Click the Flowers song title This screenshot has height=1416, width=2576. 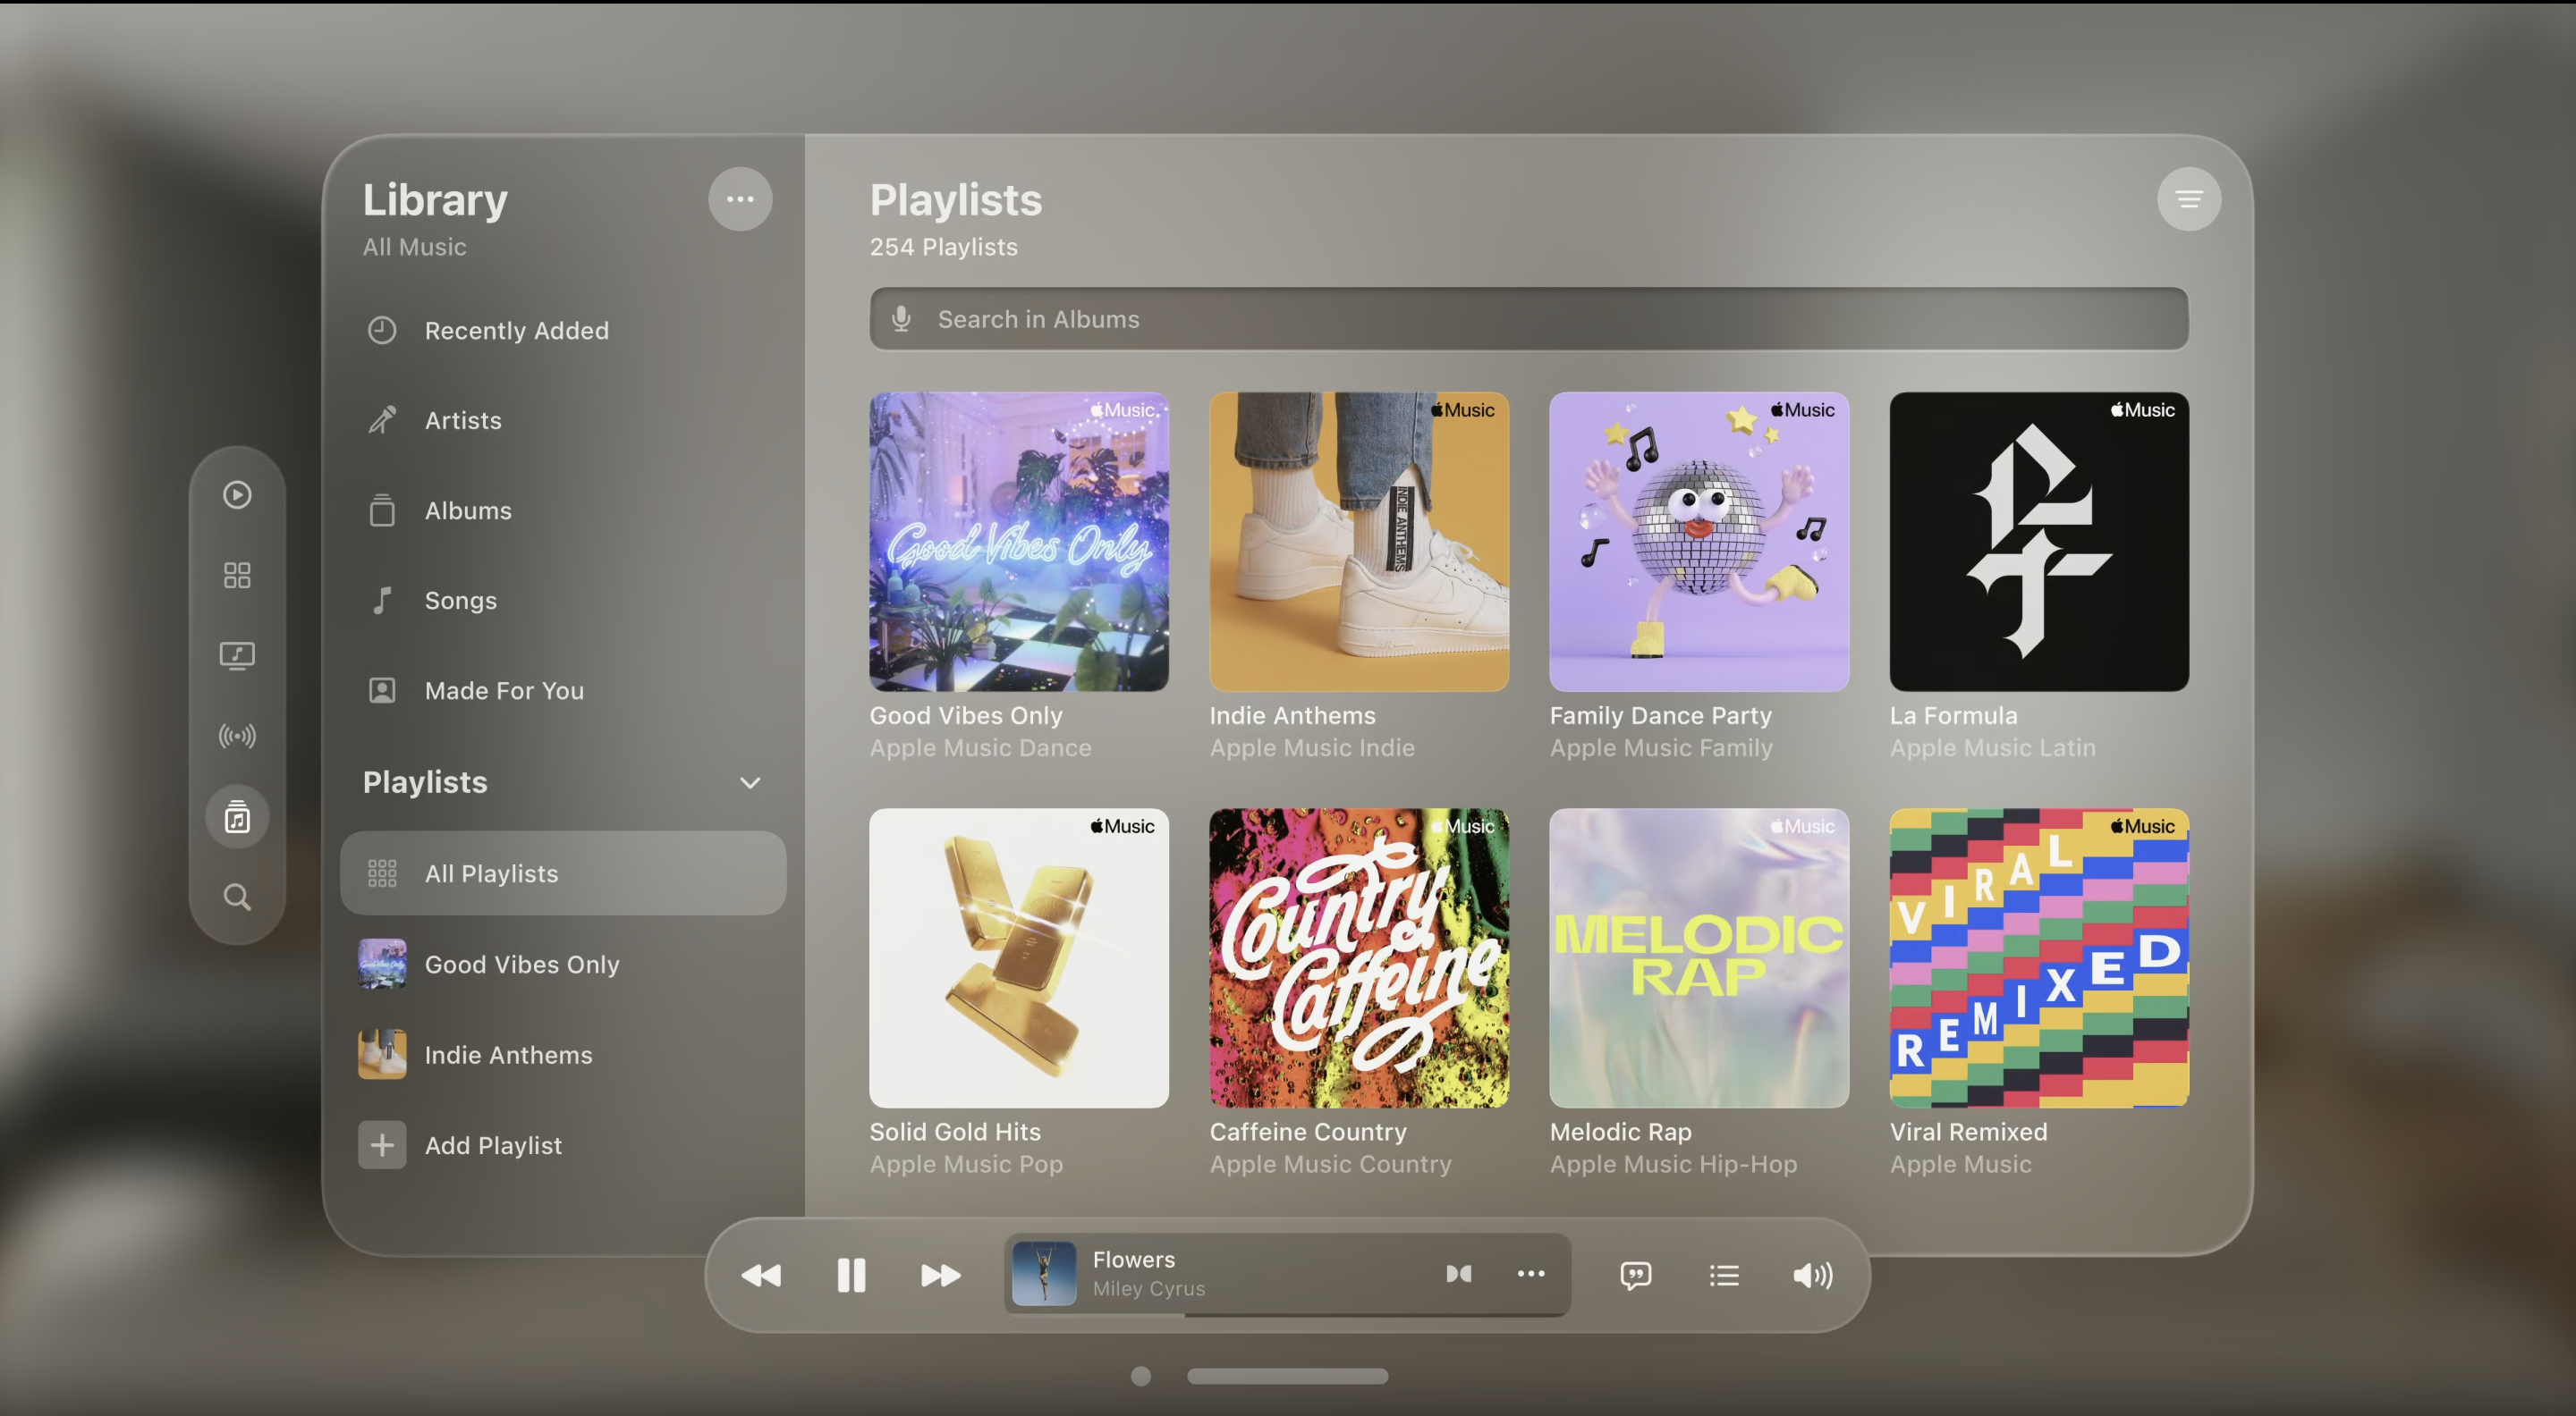click(x=1134, y=1259)
